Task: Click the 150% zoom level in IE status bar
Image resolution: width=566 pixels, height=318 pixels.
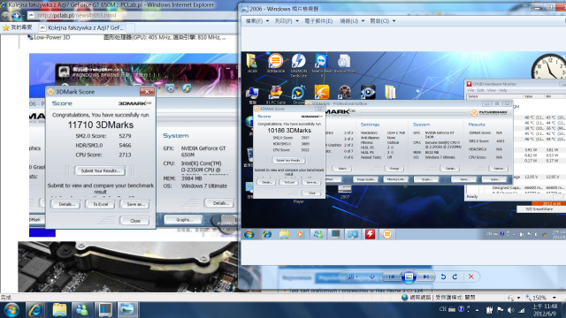Action: [x=539, y=298]
